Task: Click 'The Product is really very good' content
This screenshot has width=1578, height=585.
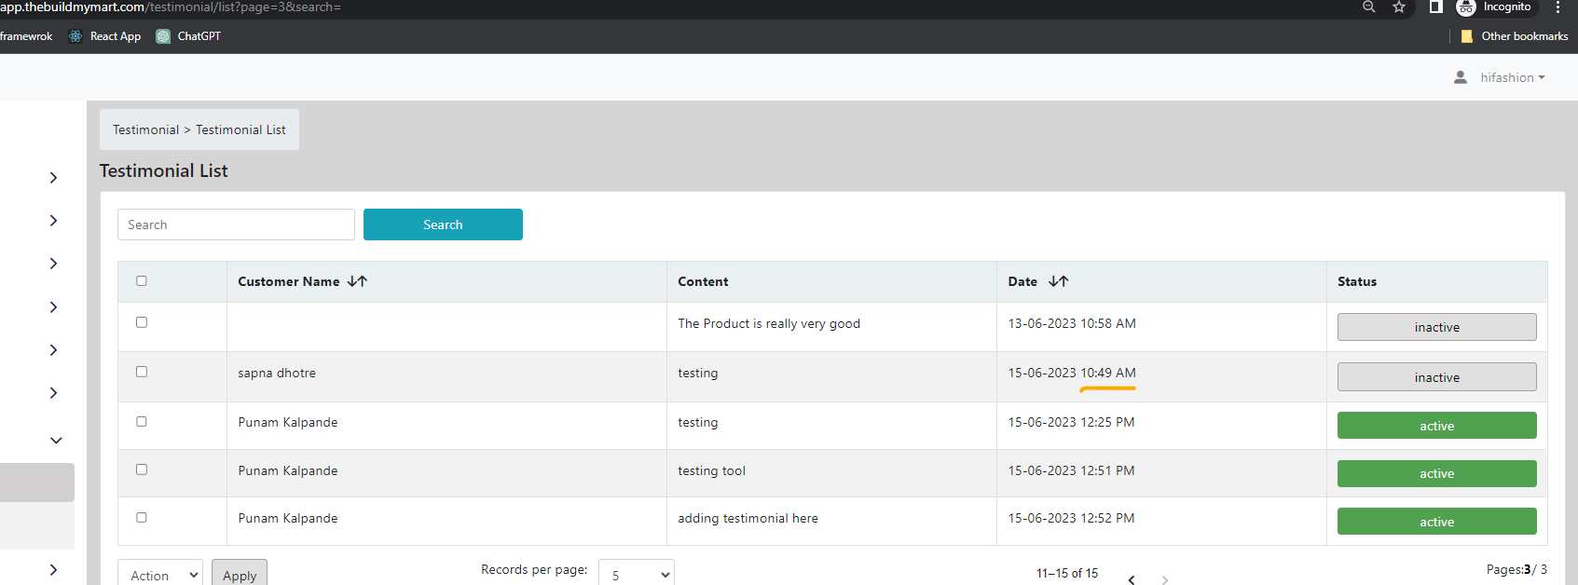Action: tap(769, 323)
